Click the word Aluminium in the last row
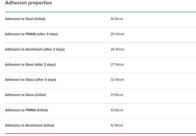Viewport: 196px width, 136px height. click(x=34, y=125)
